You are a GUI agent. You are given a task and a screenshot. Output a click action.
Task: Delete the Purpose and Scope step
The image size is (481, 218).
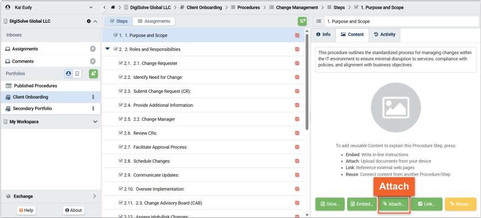(297, 36)
